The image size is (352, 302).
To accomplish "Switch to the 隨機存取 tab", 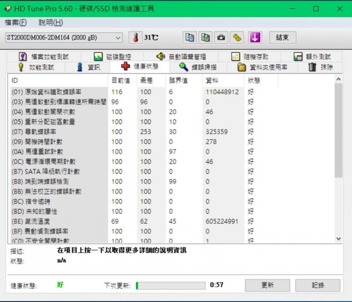I will click(x=250, y=57).
